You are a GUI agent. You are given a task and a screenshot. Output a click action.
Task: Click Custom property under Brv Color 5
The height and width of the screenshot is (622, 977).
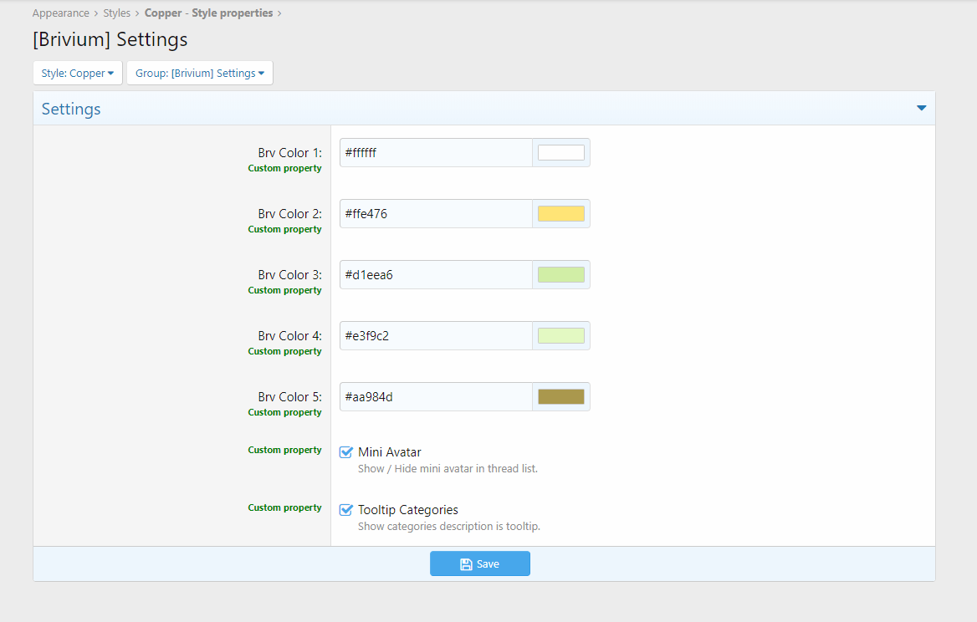coord(284,412)
